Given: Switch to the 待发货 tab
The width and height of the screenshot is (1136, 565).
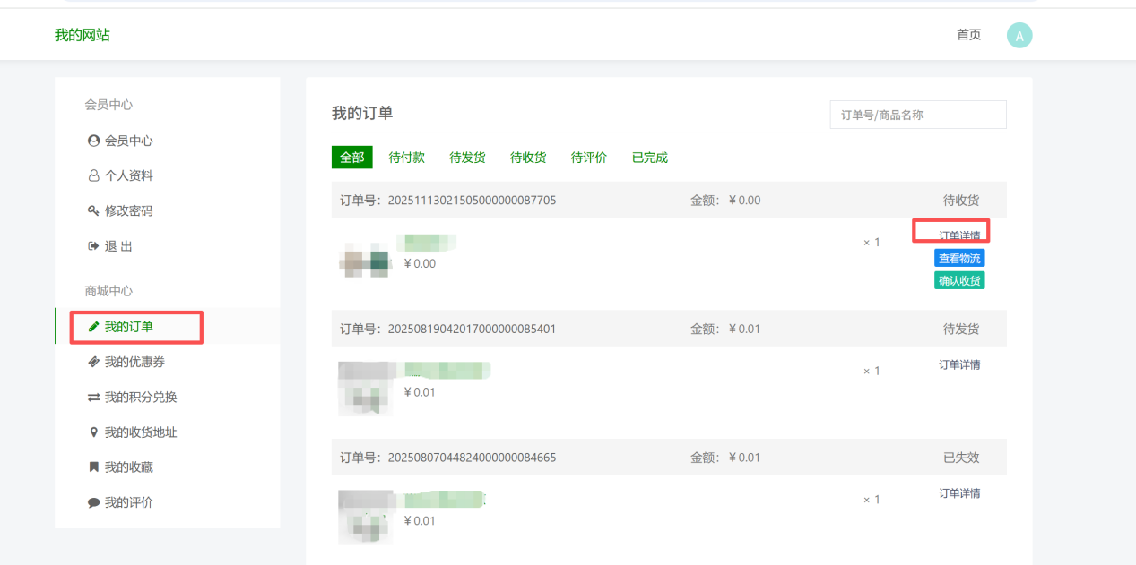Looking at the screenshot, I should pos(467,158).
